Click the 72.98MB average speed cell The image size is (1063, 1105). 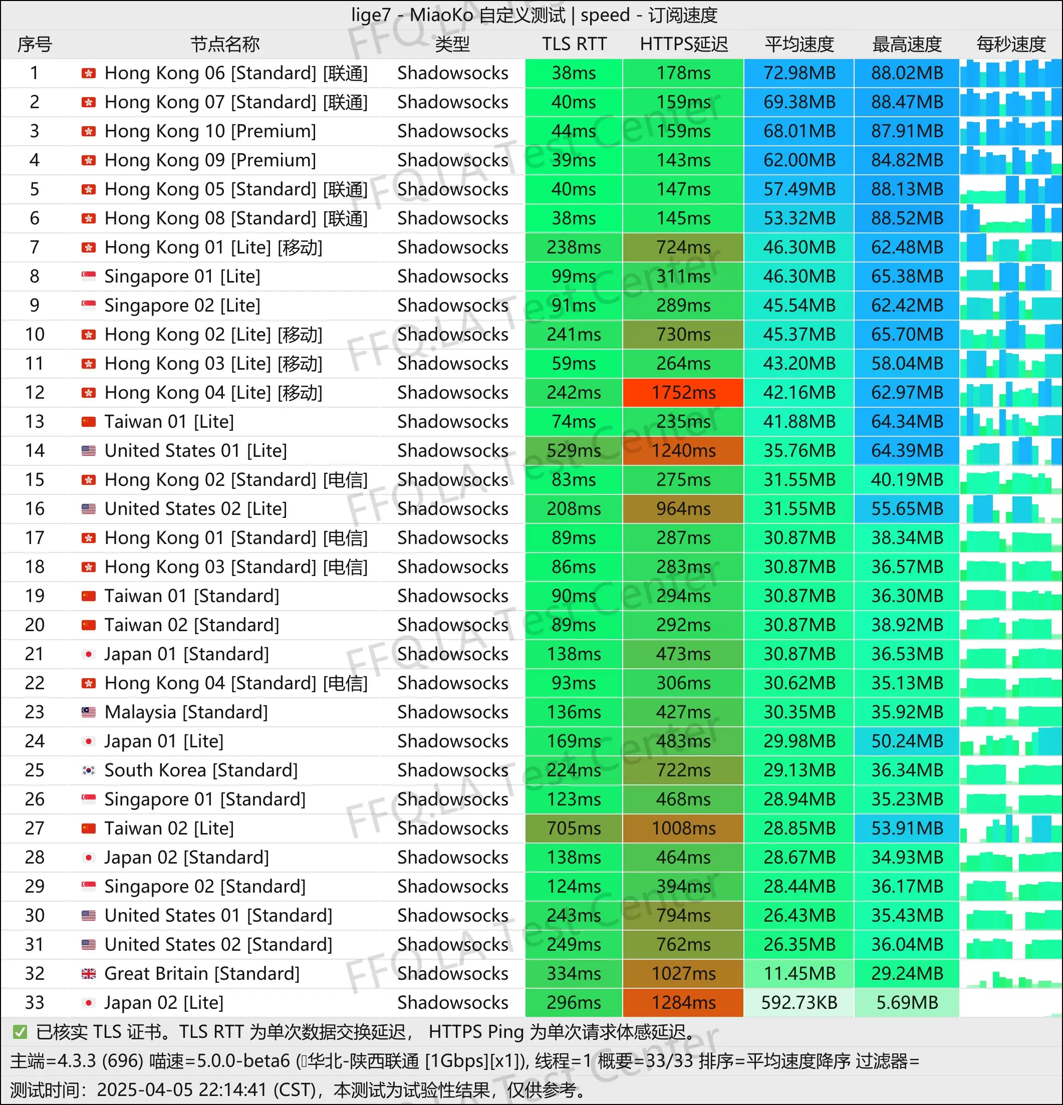[799, 73]
